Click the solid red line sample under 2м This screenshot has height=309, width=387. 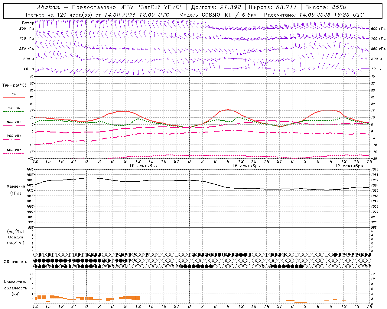click(14, 97)
